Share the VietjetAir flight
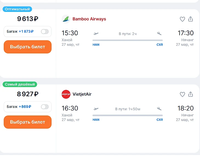200x156 pixels. point(191,94)
